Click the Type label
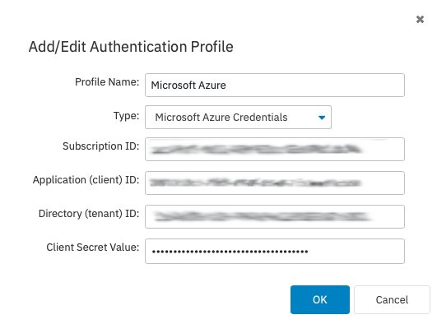This screenshot has height=324, width=437. (x=126, y=115)
